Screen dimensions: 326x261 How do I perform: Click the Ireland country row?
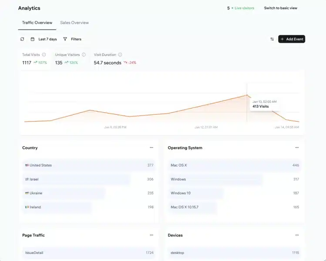pos(89,207)
